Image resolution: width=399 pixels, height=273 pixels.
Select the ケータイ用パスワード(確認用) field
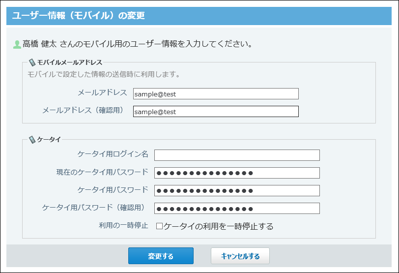coord(237,208)
